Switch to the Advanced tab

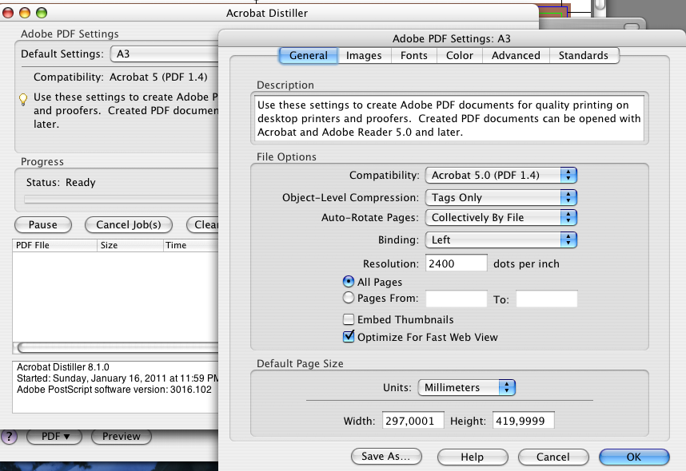(516, 56)
